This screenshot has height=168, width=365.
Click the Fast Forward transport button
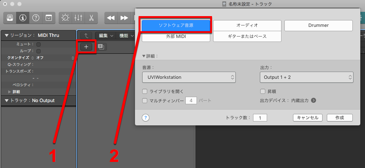click(124, 18)
